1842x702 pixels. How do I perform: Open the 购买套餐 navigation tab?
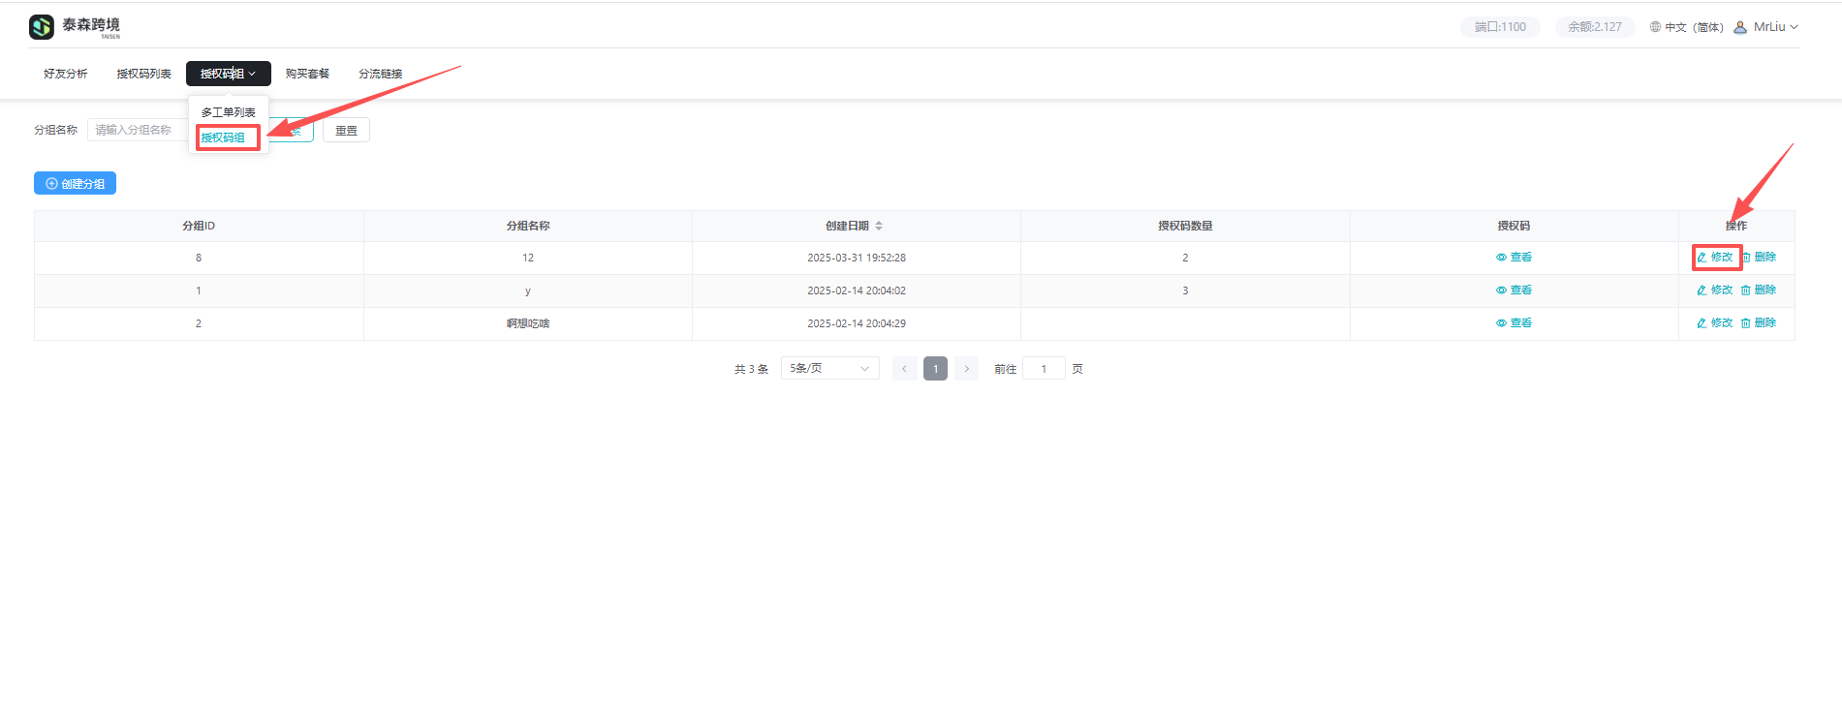point(307,74)
